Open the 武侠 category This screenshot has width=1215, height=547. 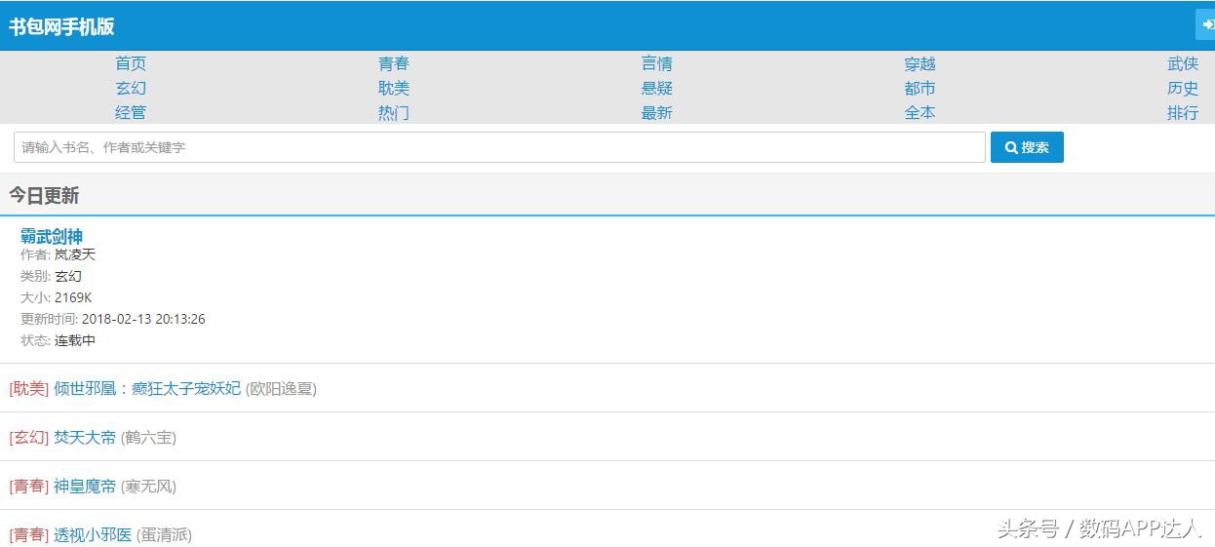pyautogui.click(x=1183, y=63)
